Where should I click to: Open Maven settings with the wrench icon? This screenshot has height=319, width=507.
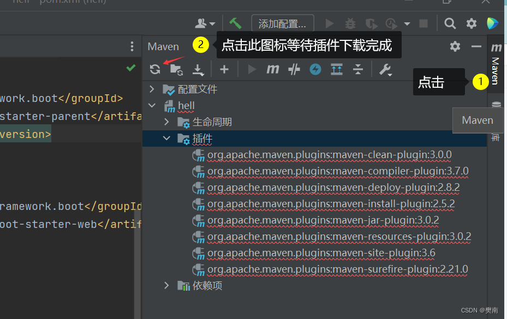point(384,69)
